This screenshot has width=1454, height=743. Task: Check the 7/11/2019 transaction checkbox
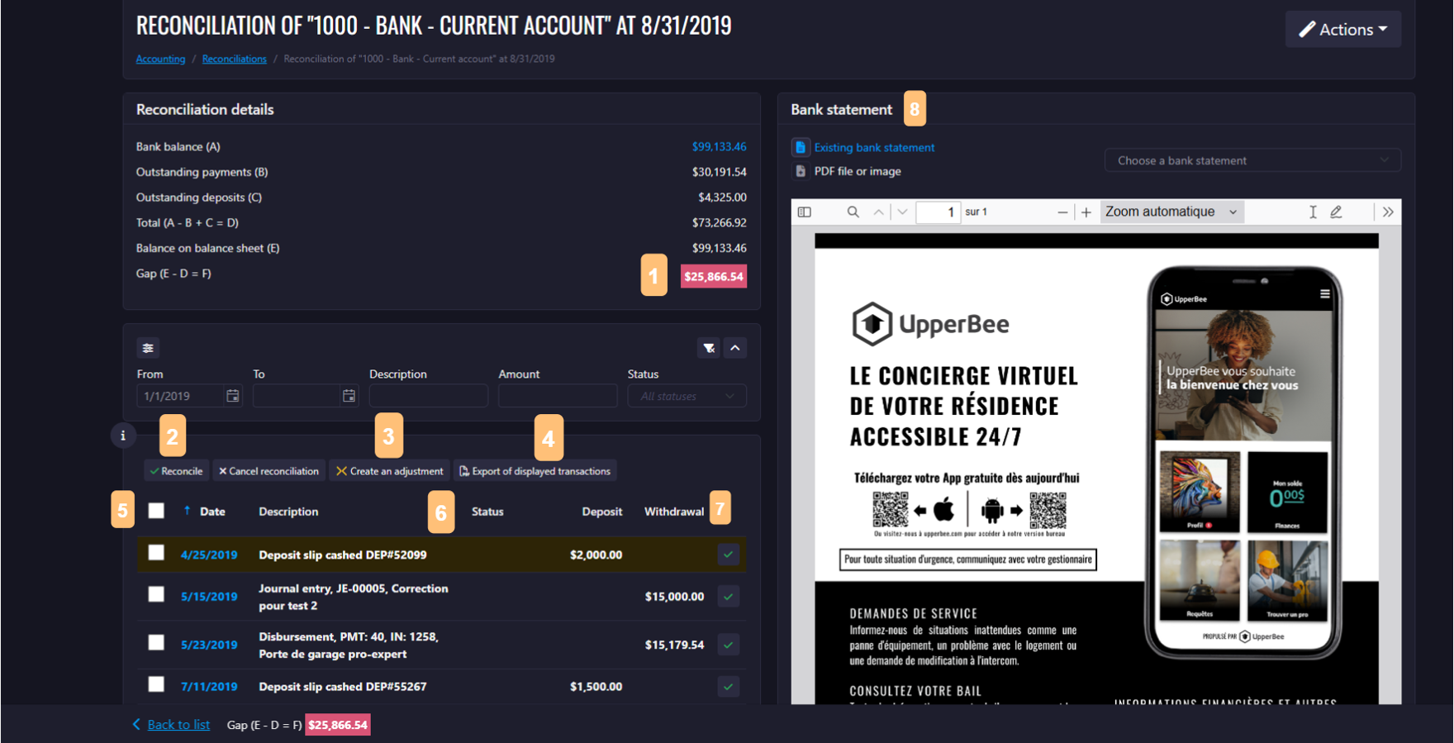[156, 684]
